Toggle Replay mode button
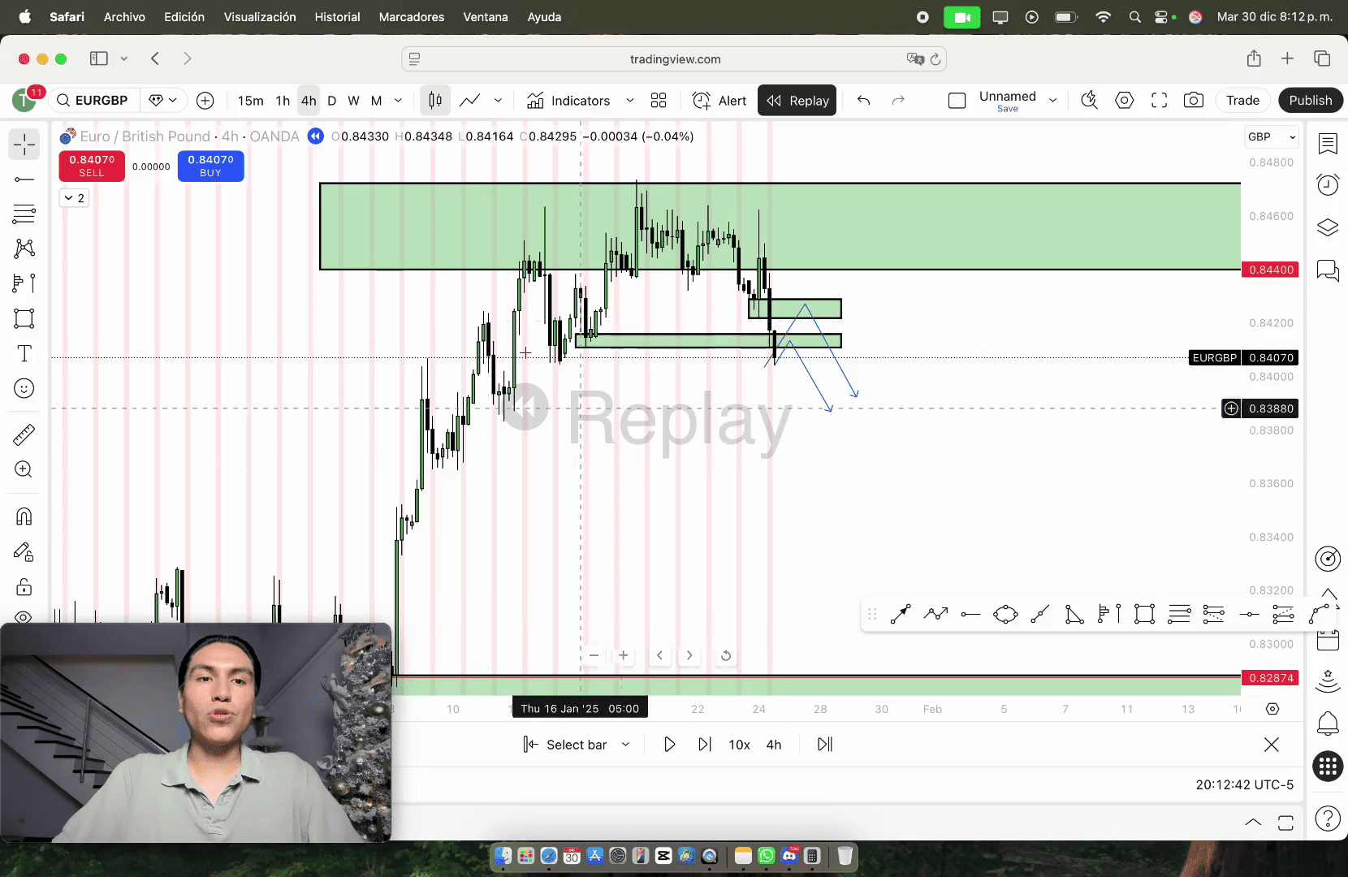Screen dimensions: 1348x877 pyautogui.click(x=797, y=101)
